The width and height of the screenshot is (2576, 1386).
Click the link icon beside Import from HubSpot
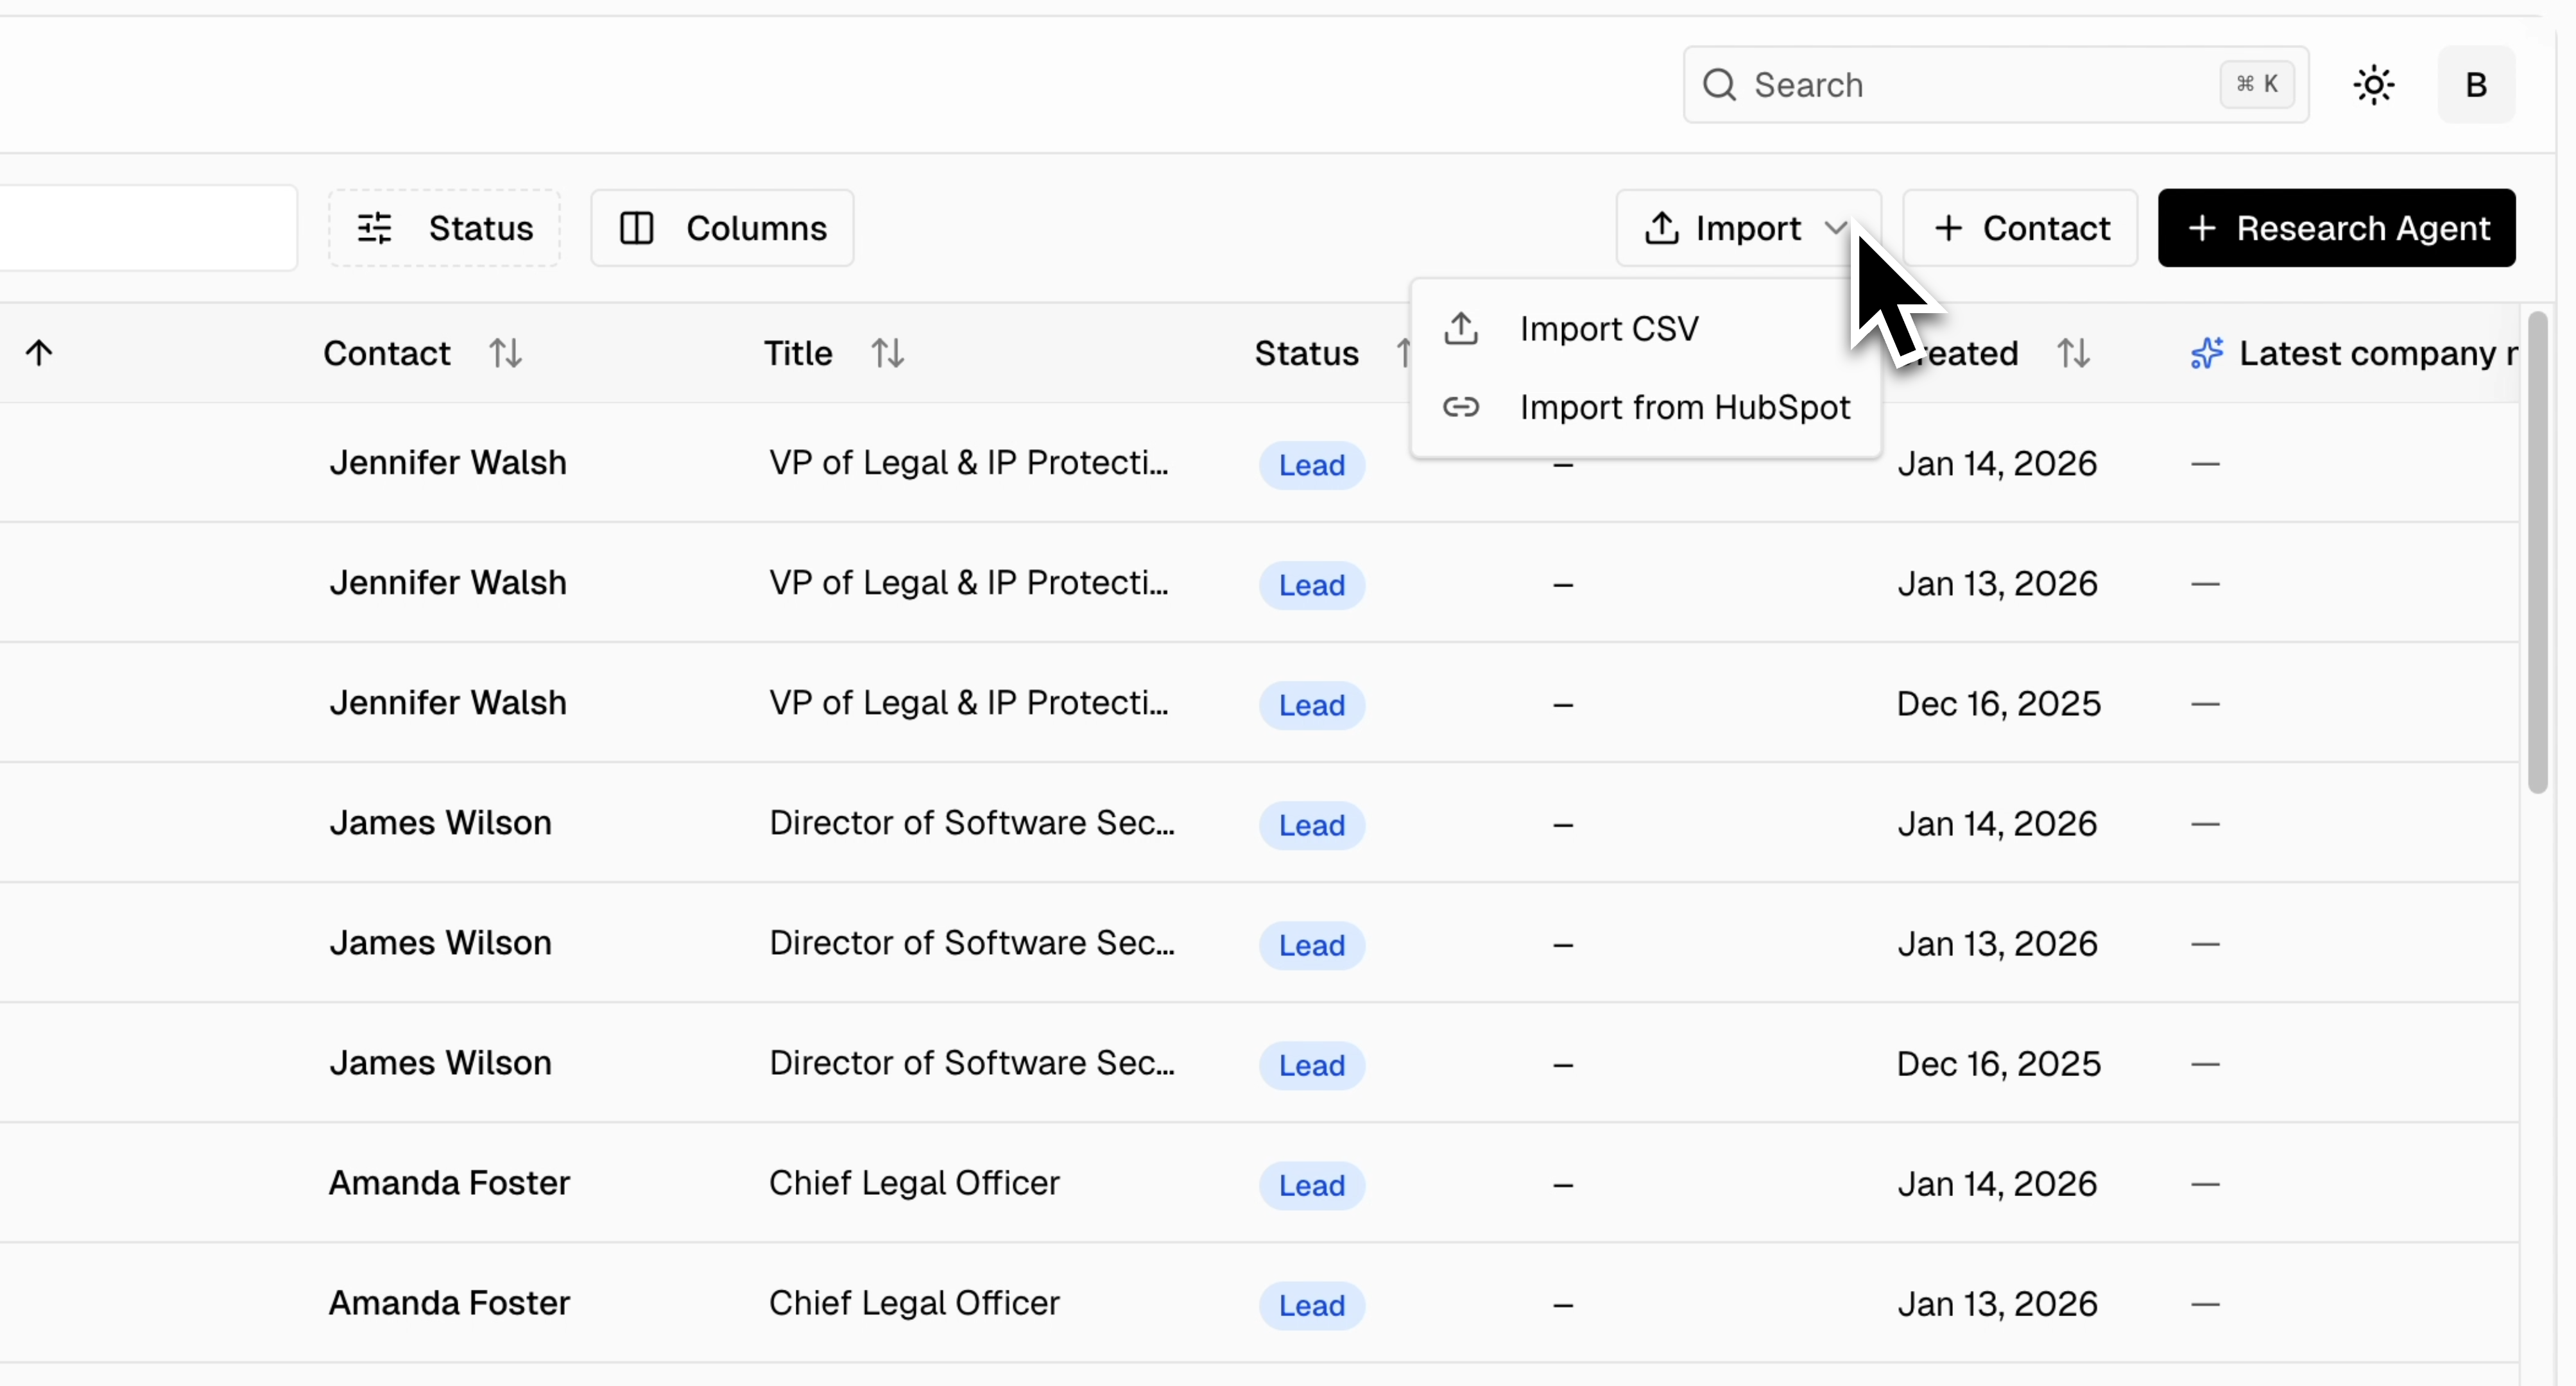(x=1461, y=407)
